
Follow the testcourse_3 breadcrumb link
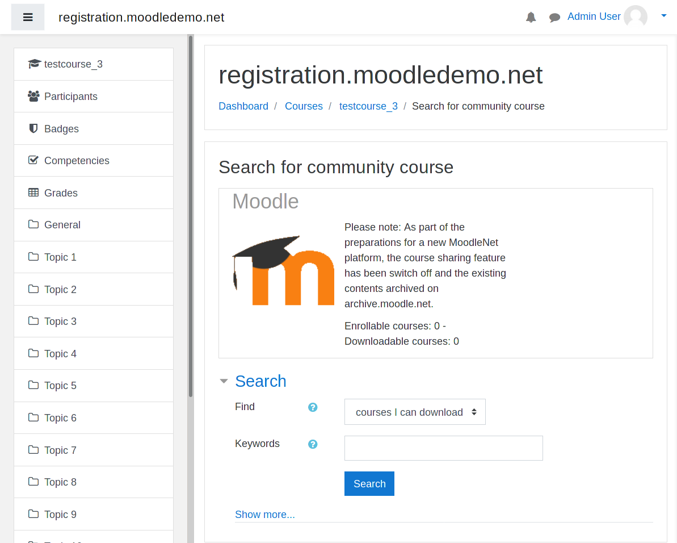[x=368, y=106]
